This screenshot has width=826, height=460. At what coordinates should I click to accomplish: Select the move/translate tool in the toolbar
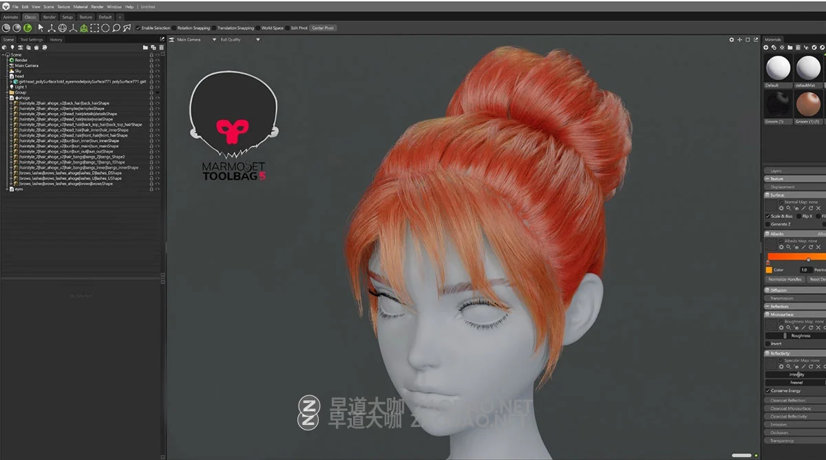[x=52, y=28]
